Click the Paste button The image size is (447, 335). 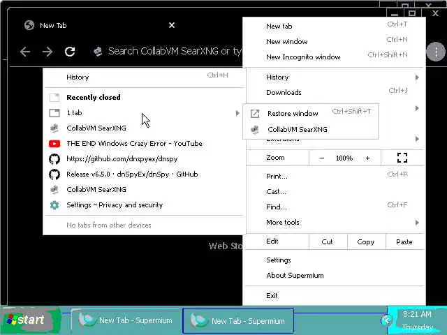405,242
